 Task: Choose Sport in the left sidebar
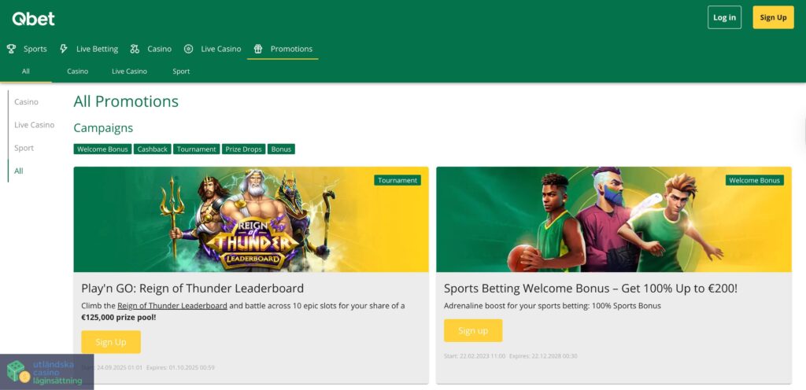tap(24, 148)
